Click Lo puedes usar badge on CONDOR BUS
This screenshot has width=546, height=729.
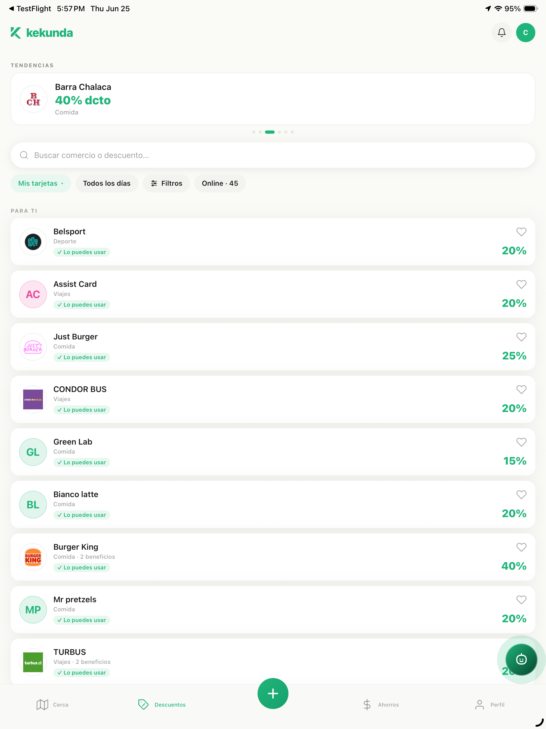[x=82, y=410]
